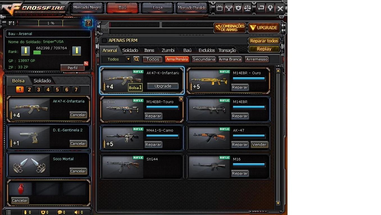Open the shield star clan icon
Screen dimensions: 381x215
(238, 8)
